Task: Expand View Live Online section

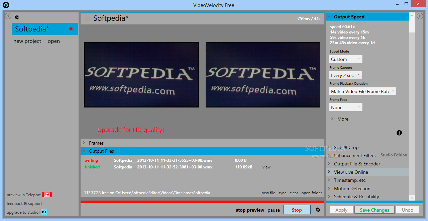Action: pyautogui.click(x=367, y=172)
